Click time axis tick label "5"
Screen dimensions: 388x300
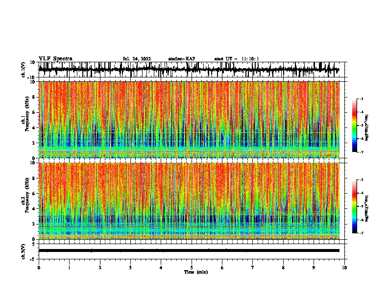coord(192,268)
